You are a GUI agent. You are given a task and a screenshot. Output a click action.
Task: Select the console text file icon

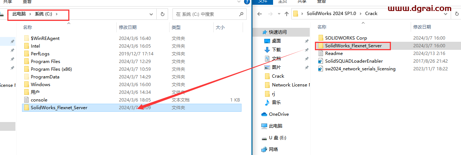point(26,100)
